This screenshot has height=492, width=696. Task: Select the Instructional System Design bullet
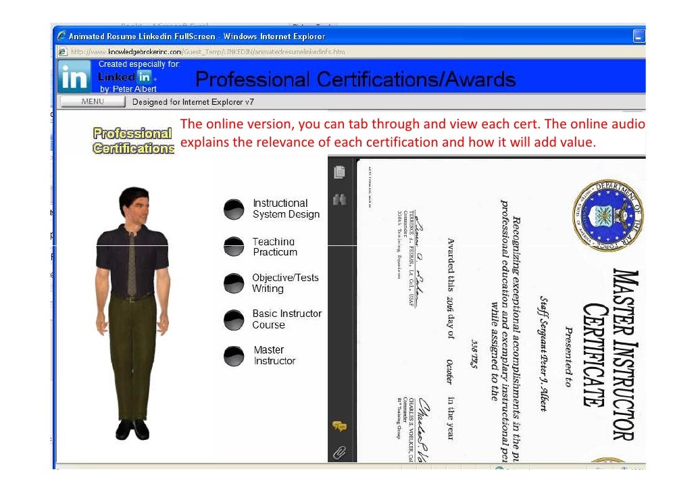[x=234, y=210]
